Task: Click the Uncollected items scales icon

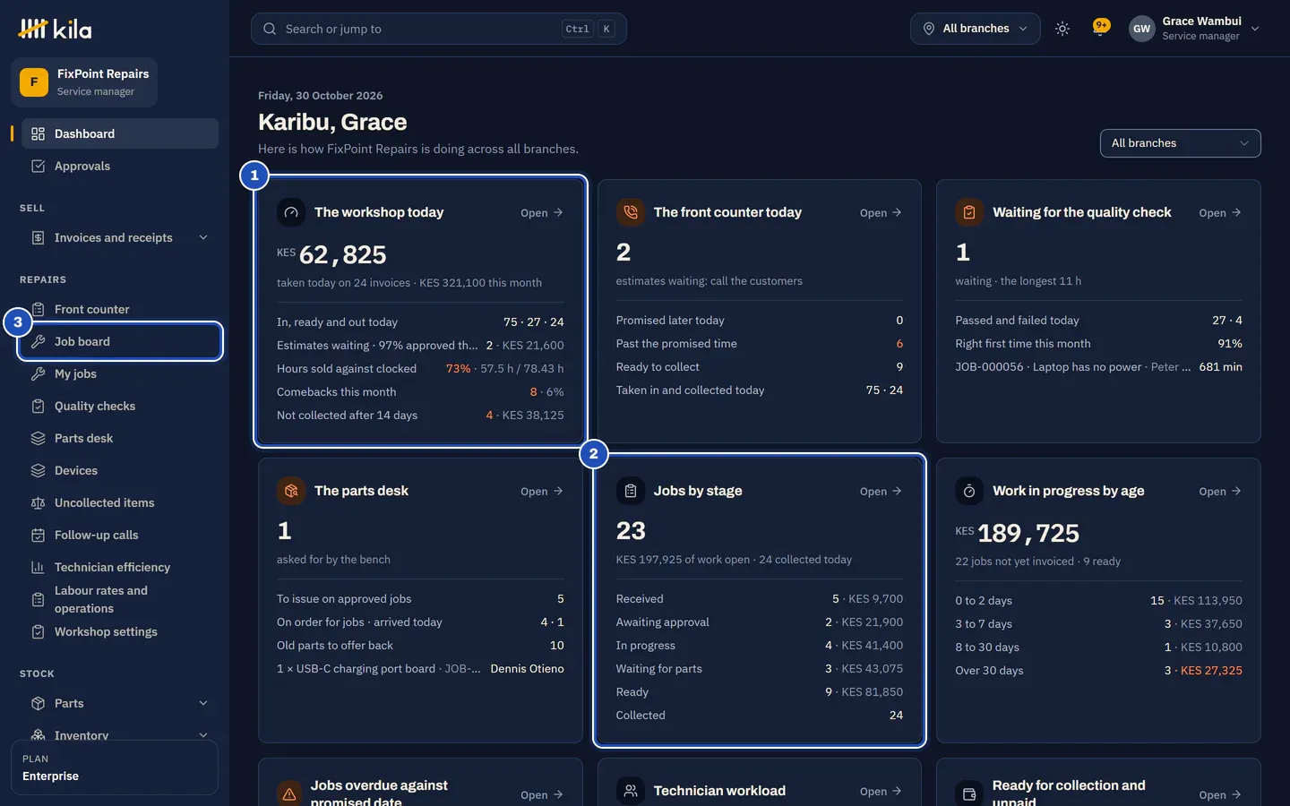Action: (38, 503)
